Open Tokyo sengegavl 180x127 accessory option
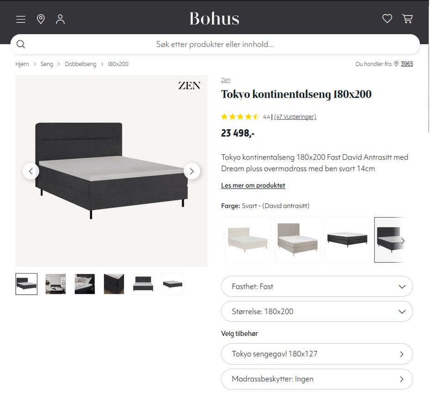The width and height of the screenshot is (444, 396). pos(317,354)
